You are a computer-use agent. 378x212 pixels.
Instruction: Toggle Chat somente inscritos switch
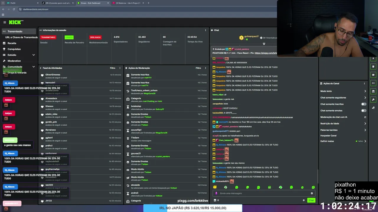(364, 104)
